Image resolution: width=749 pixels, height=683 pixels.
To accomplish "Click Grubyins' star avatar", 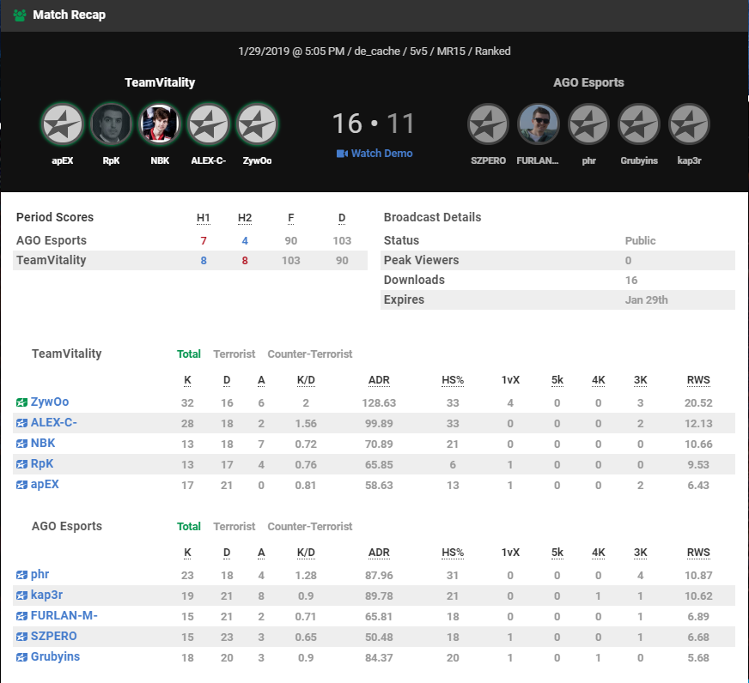I will tap(639, 124).
